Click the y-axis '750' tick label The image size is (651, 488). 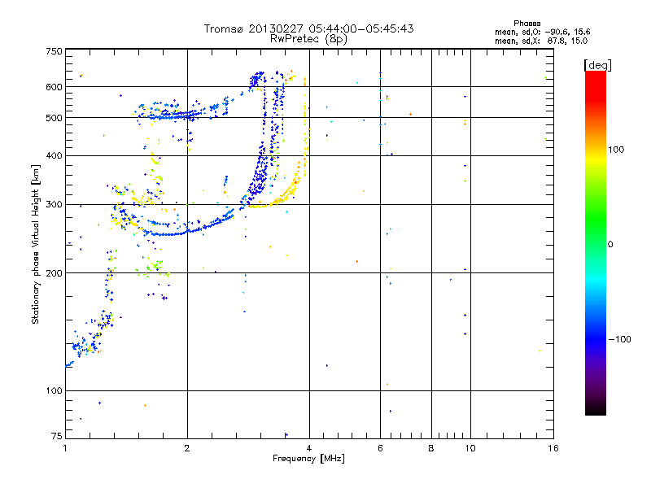pyautogui.click(x=55, y=51)
